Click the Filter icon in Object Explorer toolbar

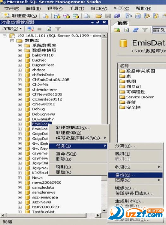click(58, 29)
